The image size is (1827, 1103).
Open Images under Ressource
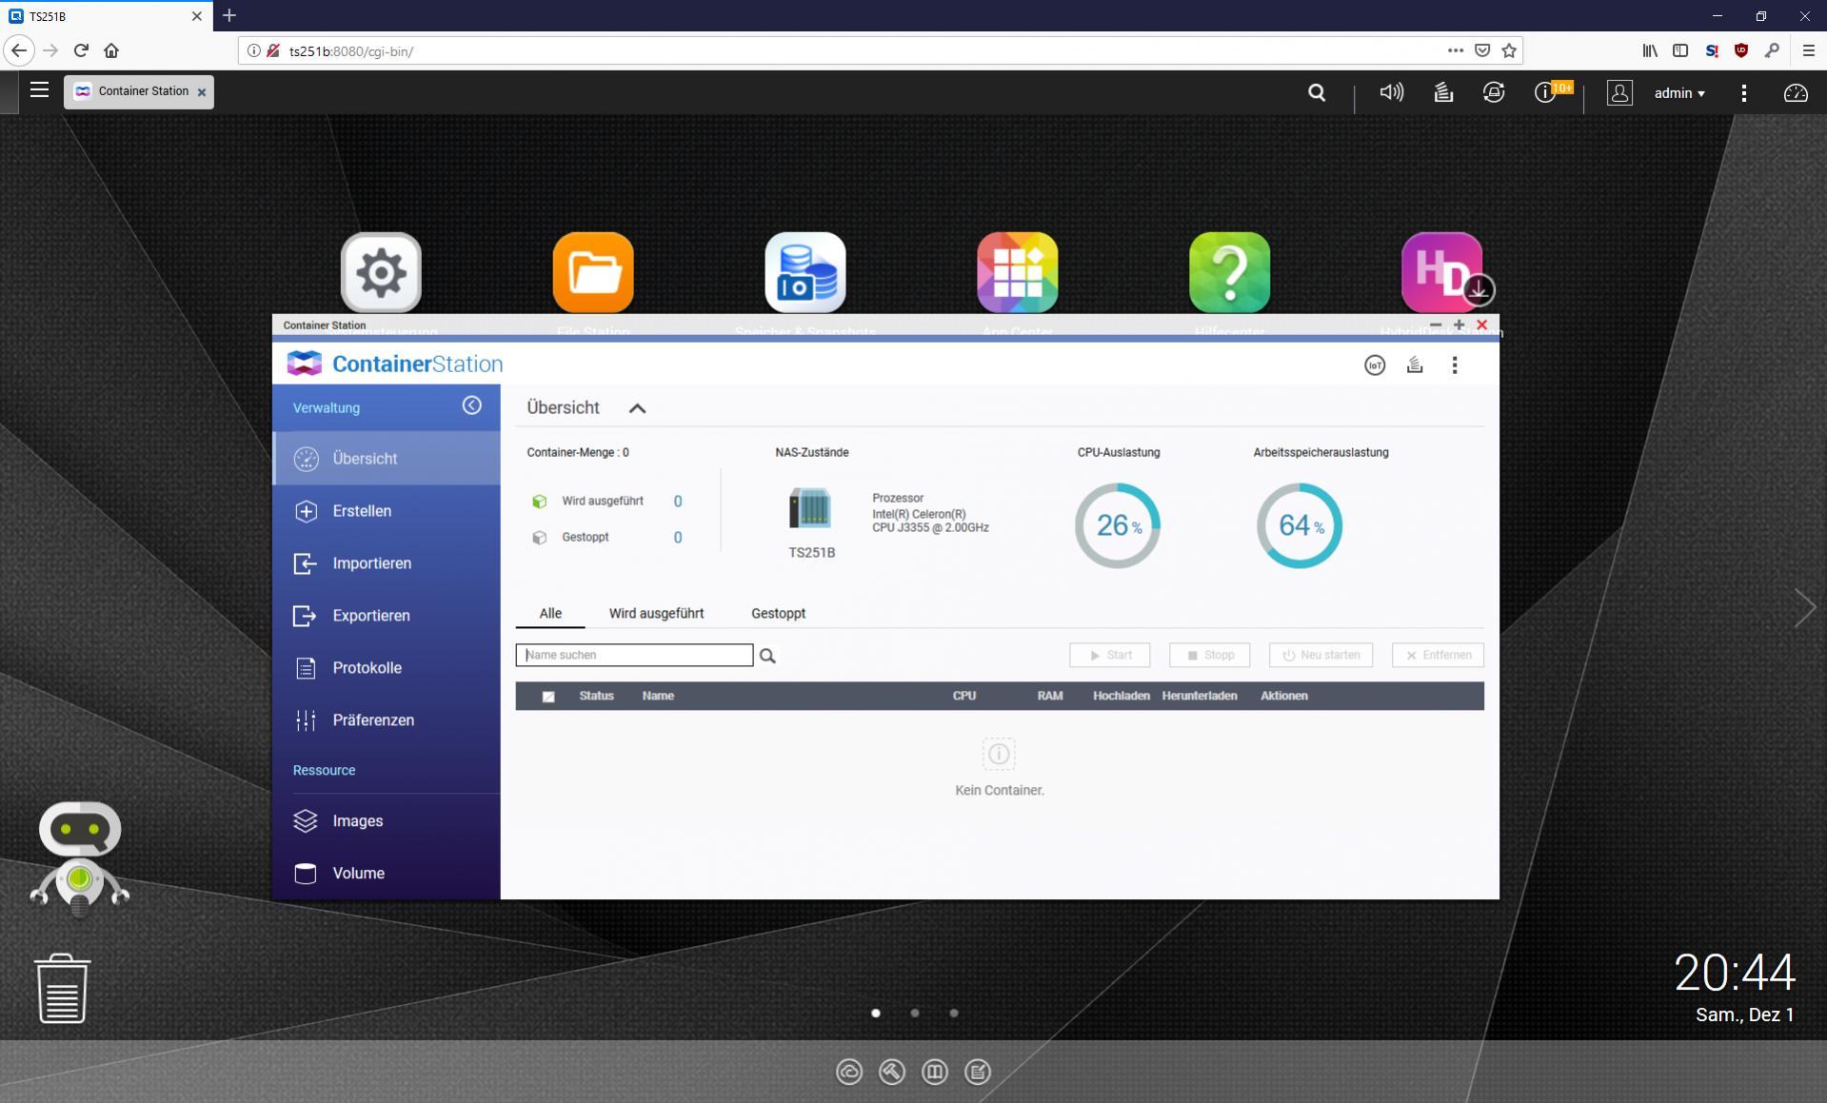(x=387, y=821)
